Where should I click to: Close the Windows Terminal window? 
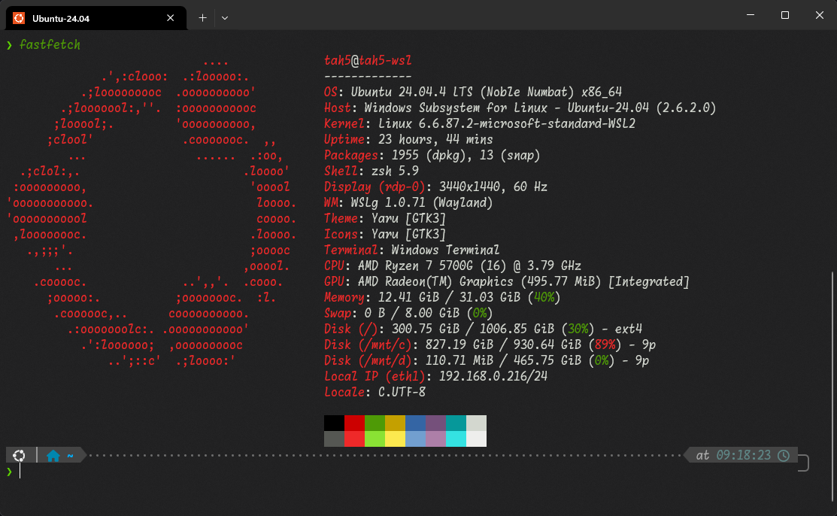tap(820, 15)
